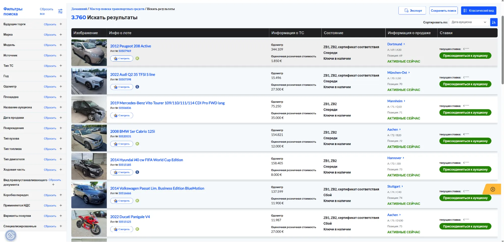This screenshot has width=504, height=242.
Task: Watch the 2022 Audi Q2 lot
Action: tap(122, 87)
